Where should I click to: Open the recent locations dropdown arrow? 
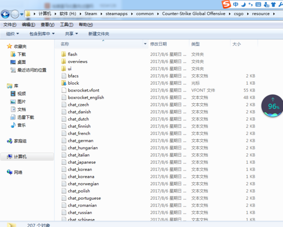(21, 14)
